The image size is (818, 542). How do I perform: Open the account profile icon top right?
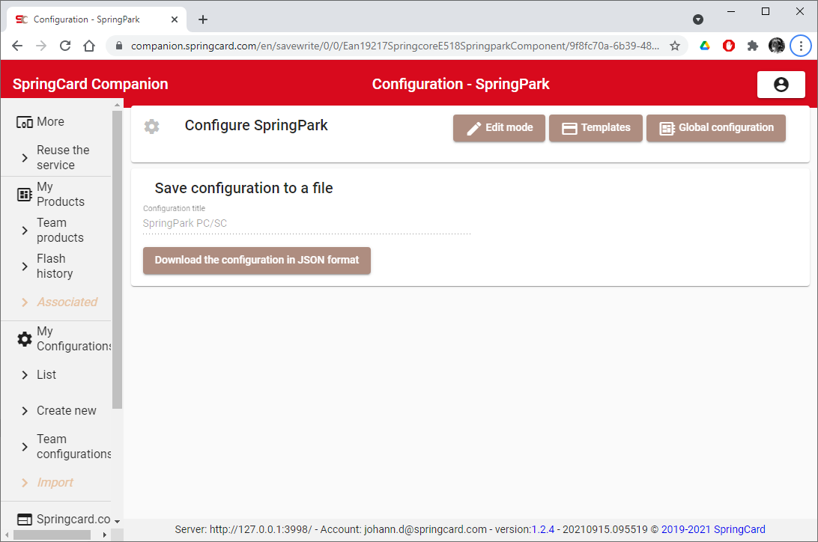781,84
